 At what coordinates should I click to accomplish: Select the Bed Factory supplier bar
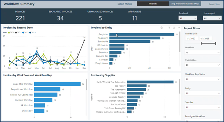(137, 86)
